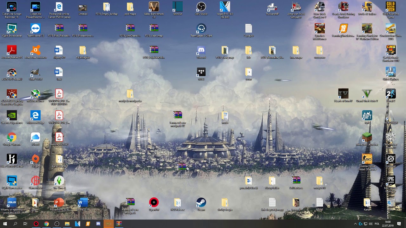Open the CyberLink Screen Recorder desktop shortcut
This screenshot has width=406, height=228.
click(x=12, y=10)
